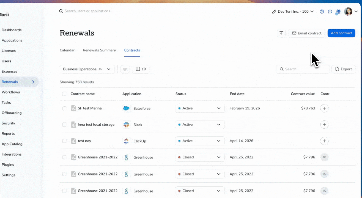Image resolution: width=362 pixels, height=198 pixels.
Task: Focus the Search users or applications field
Action: point(89,11)
